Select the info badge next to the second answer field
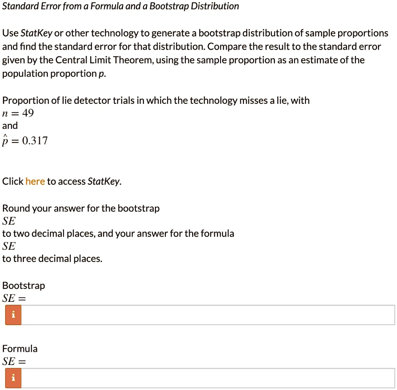Viewport: 397px width, 390px height. (x=12, y=378)
